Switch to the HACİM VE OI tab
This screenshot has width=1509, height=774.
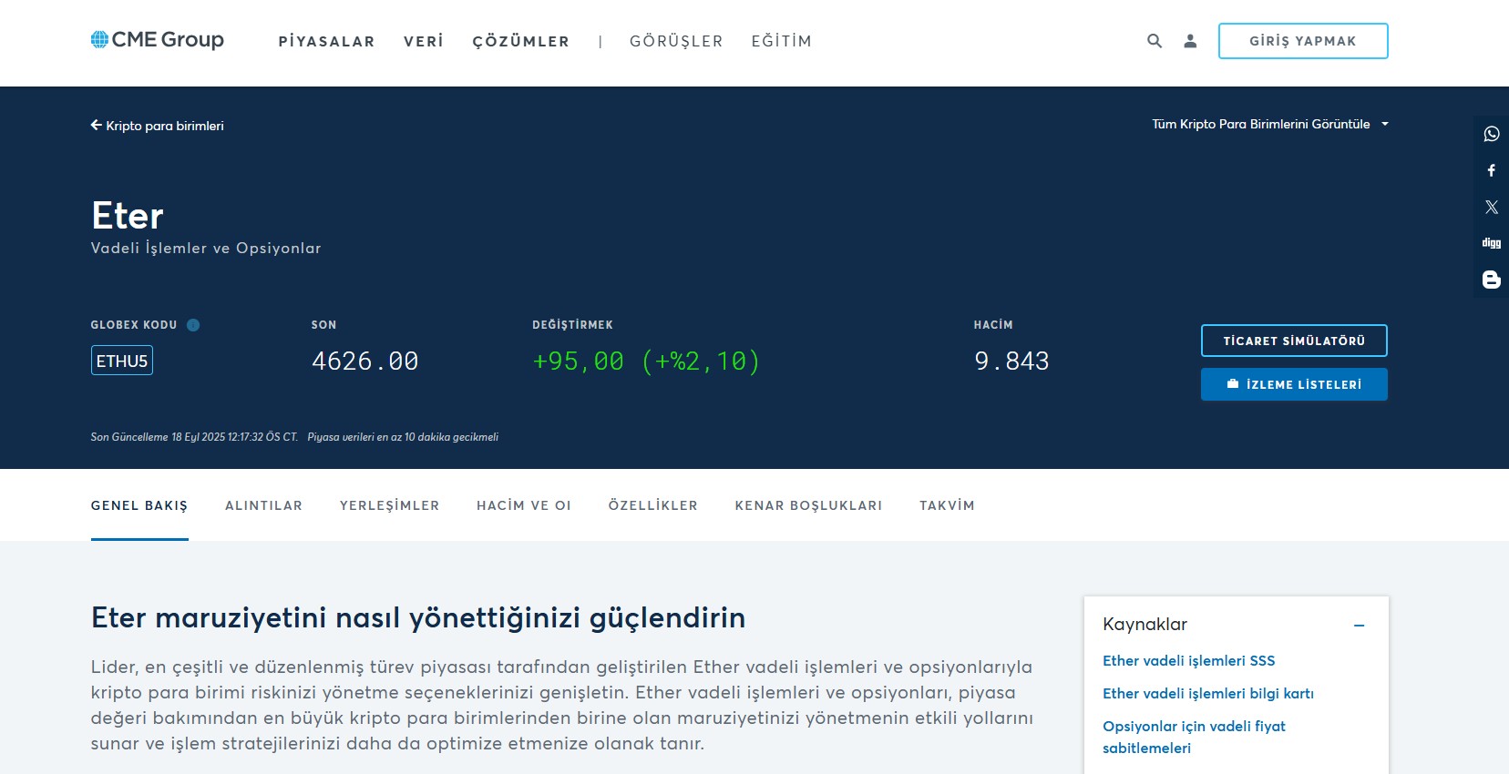click(x=524, y=505)
